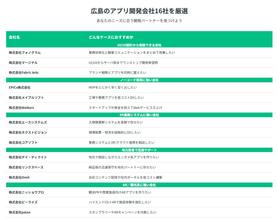Select EPICs株式会社 company name

19,88
